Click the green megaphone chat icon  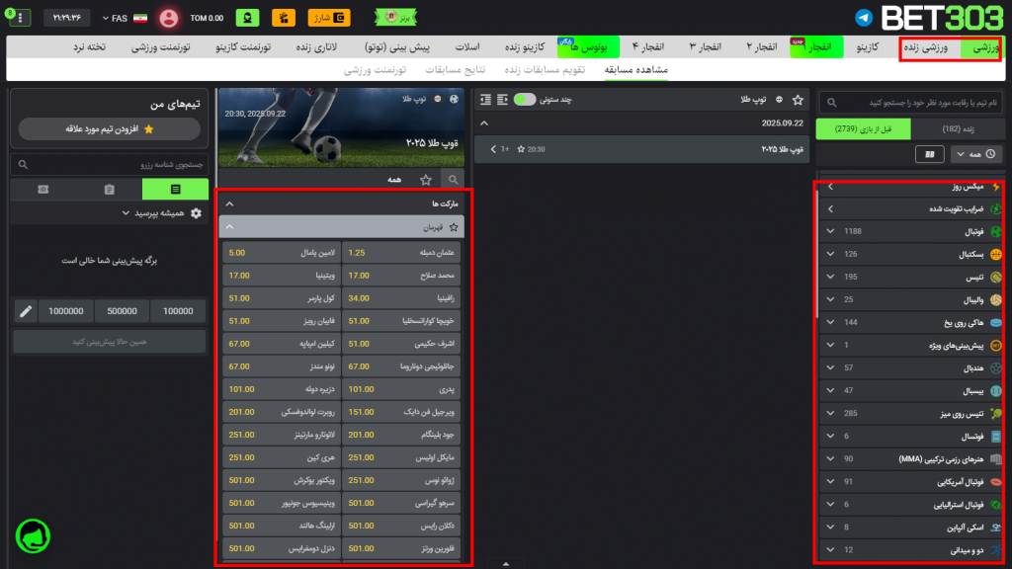click(33, 536)
